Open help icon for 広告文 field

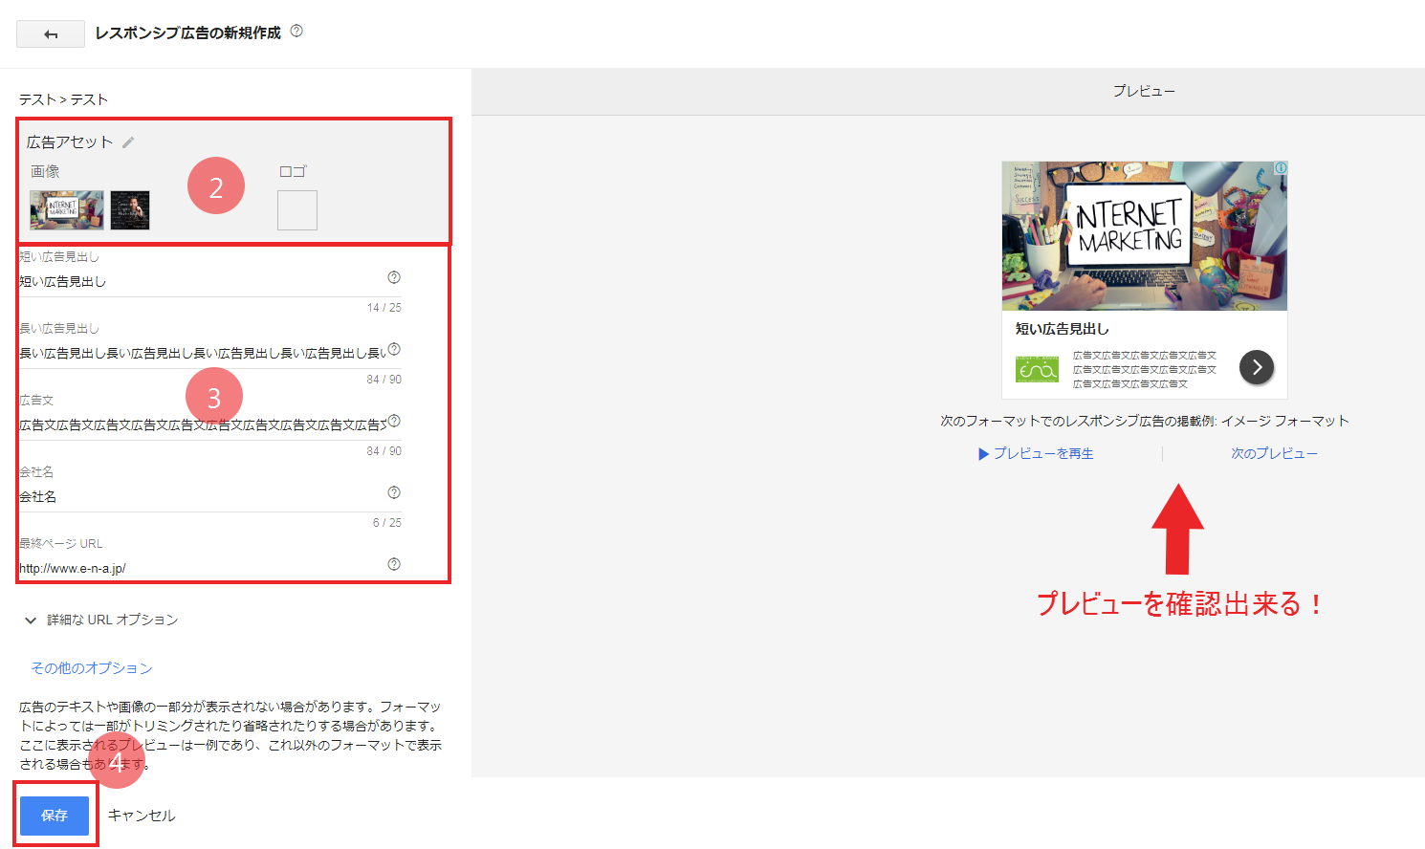394,421
